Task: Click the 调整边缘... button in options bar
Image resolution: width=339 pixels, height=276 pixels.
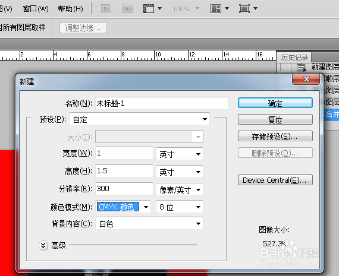Action: [x=83, y=28]
